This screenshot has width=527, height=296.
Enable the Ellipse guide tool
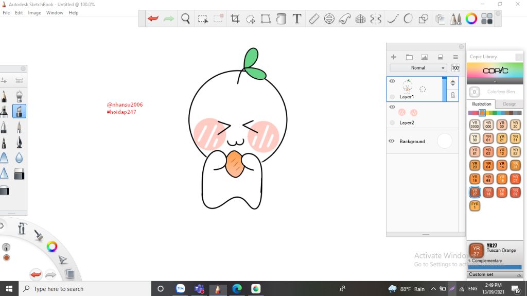click(x=329, y=19)
